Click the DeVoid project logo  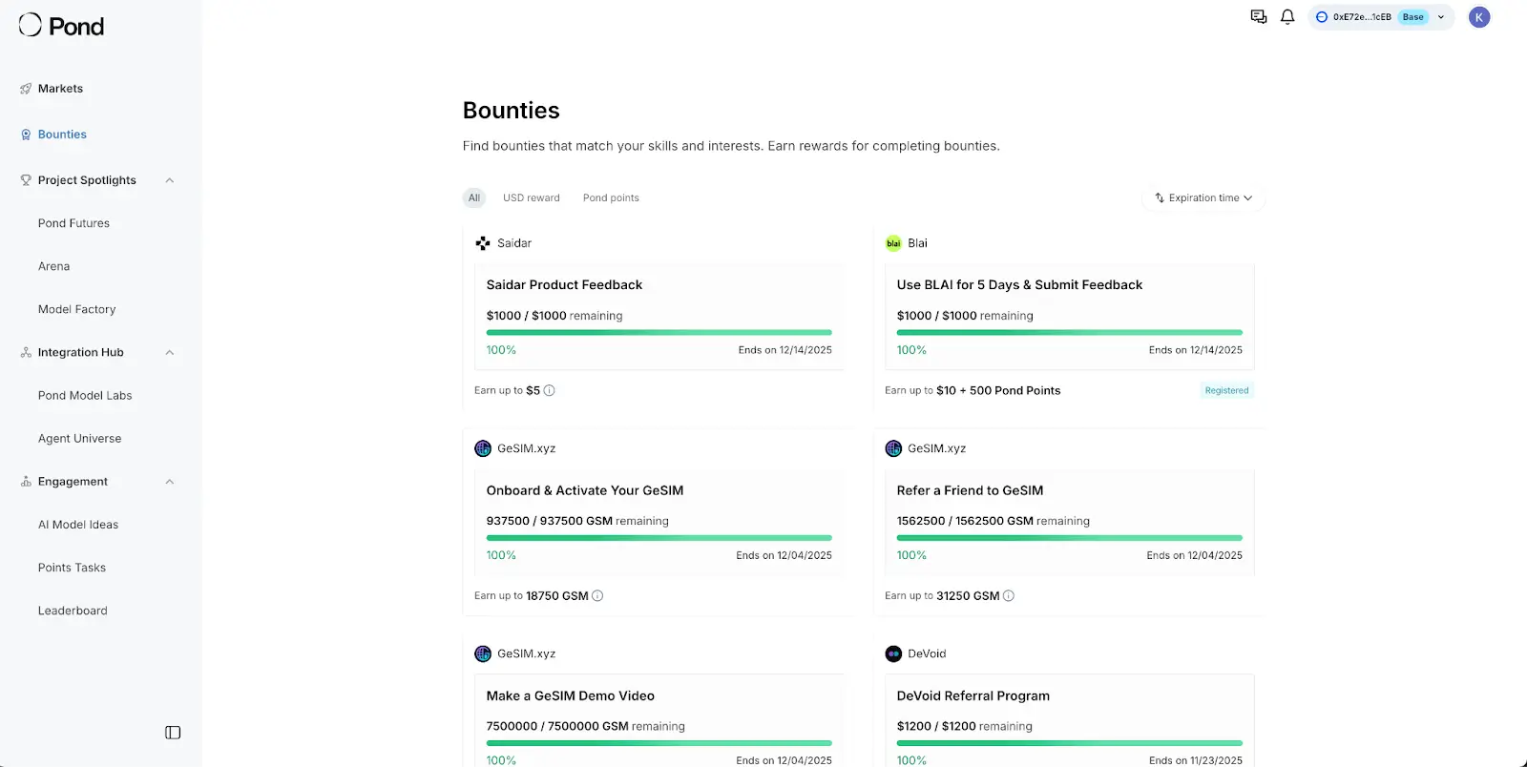click(x=893, y=653)
